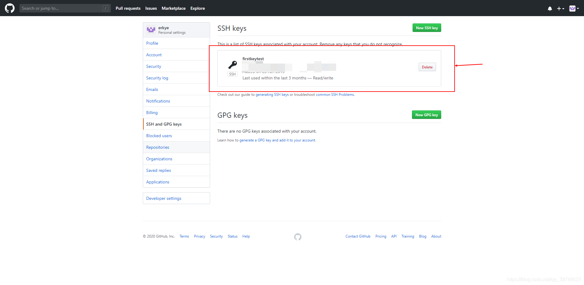Screen dimensions: 584x285
Task: Open Saved replies in sidebar
Action: tap(176, 170)
